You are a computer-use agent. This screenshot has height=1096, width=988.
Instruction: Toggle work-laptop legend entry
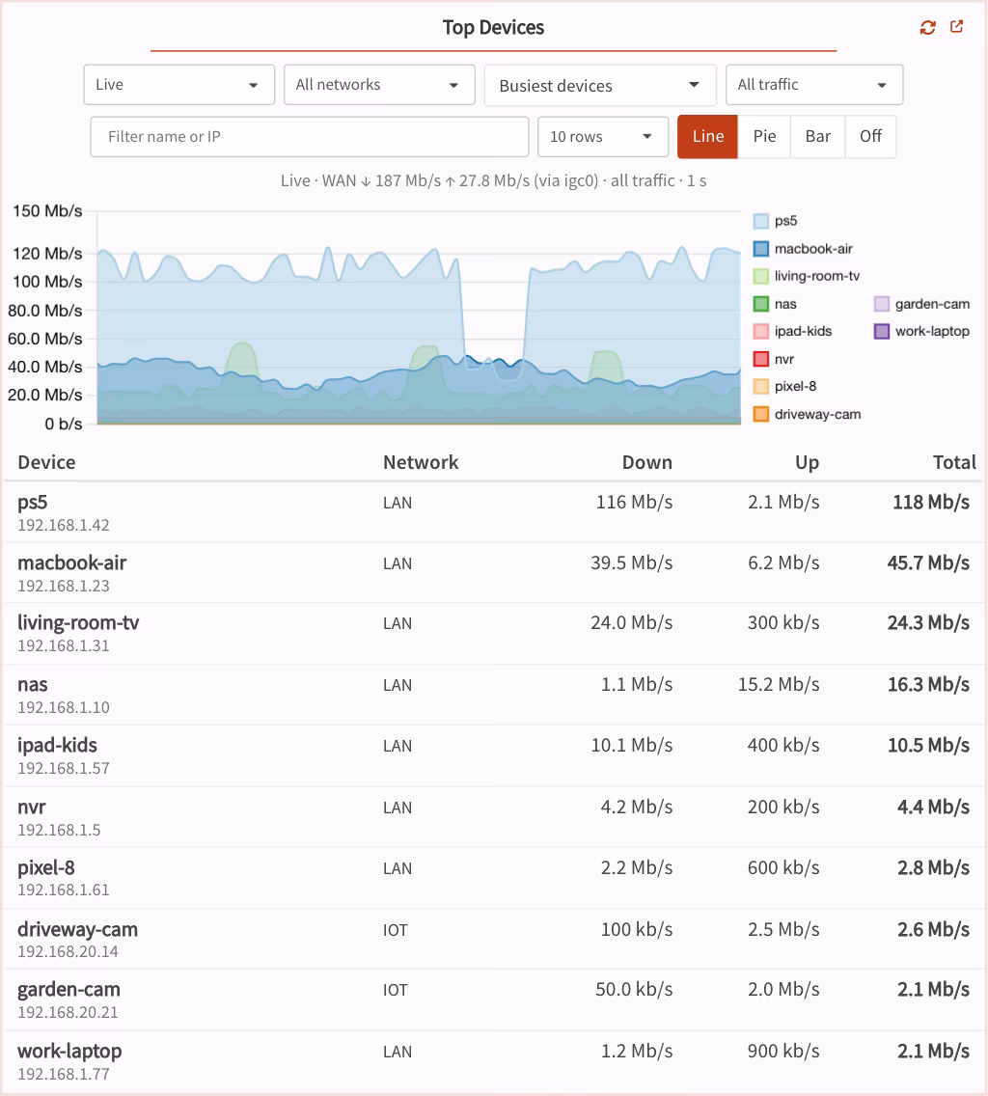922,331
